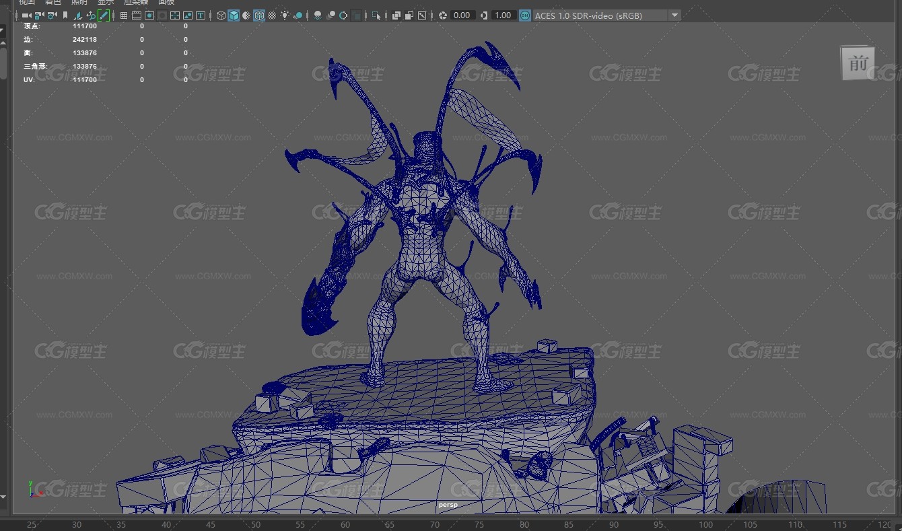The width and height of the screenshot is (902, 531).
Task: Click the gamma field showing 1.00
Action: tap(504, 15)
